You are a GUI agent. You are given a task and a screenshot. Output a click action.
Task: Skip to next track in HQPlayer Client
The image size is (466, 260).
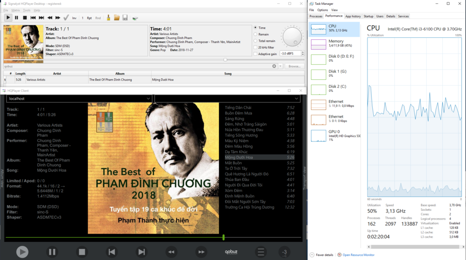click(141, 252)
